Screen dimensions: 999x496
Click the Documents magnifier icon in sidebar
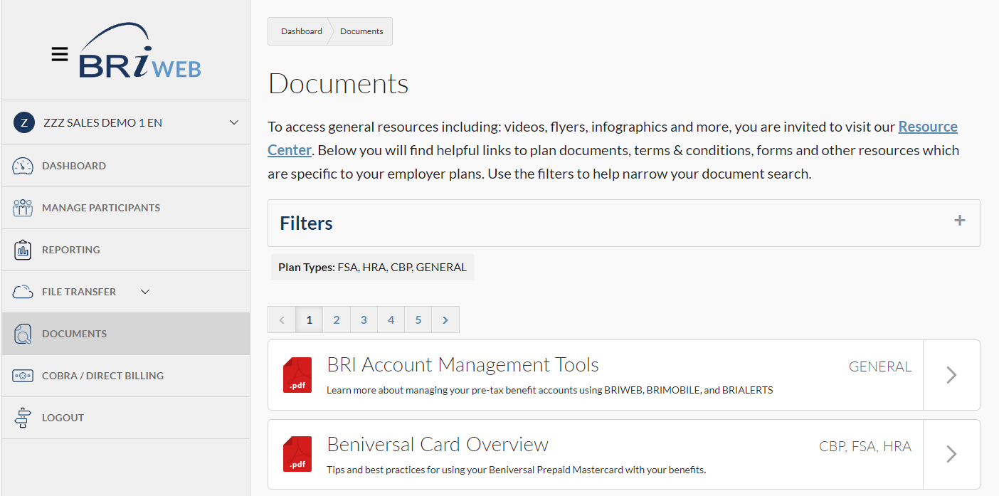tap(23, 333)
